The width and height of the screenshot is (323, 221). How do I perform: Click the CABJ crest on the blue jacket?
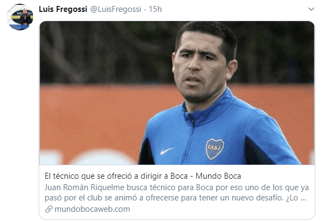[215, 149]
